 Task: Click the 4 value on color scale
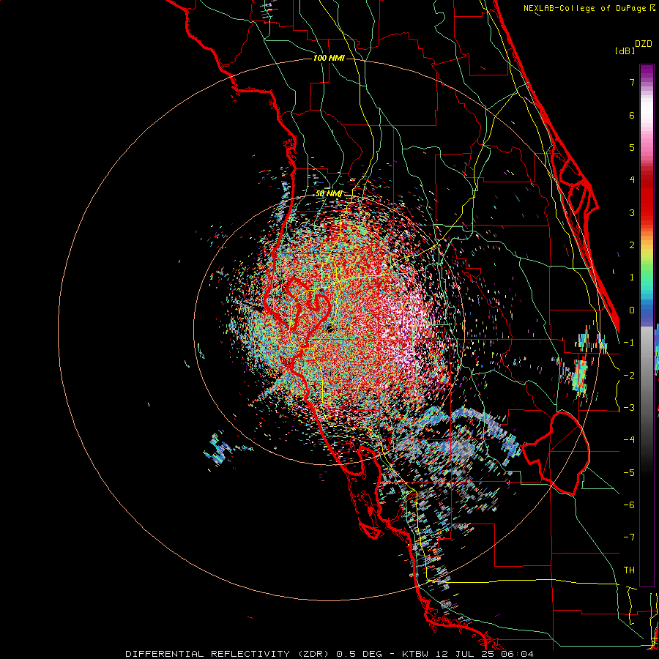click(632, 180)
